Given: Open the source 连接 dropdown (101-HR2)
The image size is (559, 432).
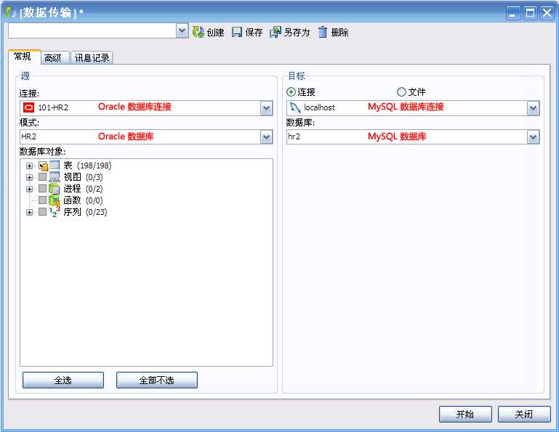Looking at the screenshot, I should (266, 108).
